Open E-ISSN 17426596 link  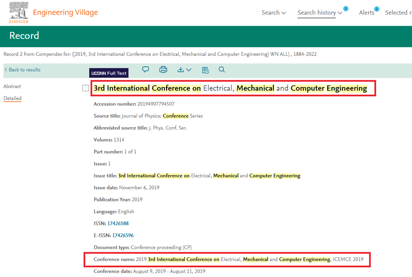pos(123,235)
